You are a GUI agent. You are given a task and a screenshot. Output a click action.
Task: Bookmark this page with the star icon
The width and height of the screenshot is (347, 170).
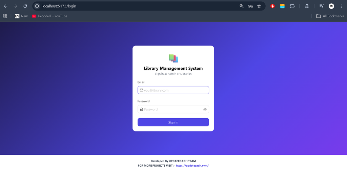(x=259, y=6)
